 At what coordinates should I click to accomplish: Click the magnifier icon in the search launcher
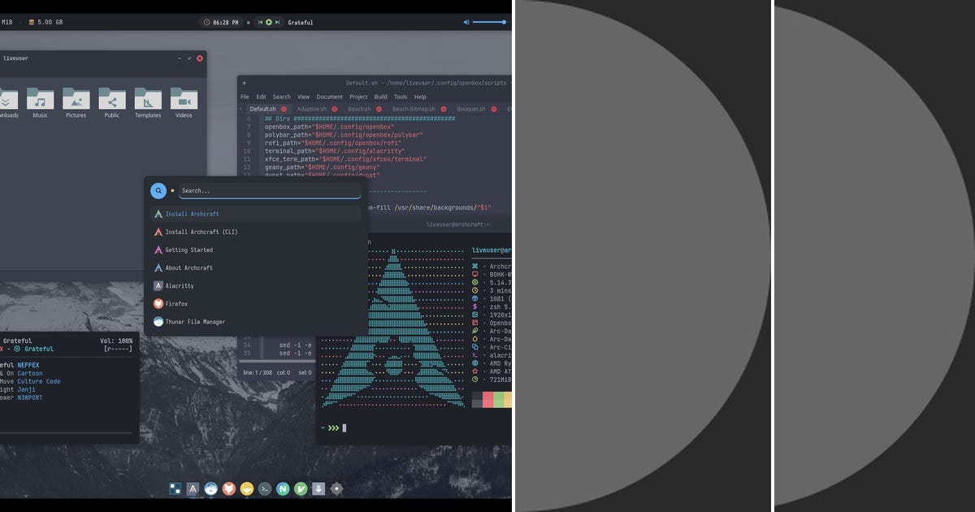pyautogui.click(x=158, y=191)
